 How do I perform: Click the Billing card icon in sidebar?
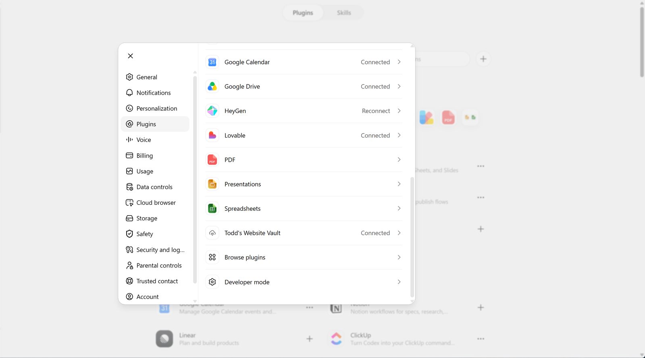(x=129, y=155)
